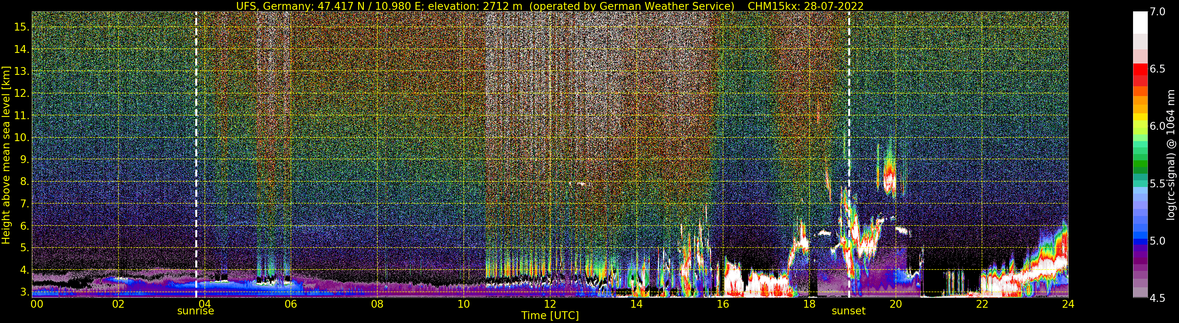The width and height of the screenshot is (1179, 323).
Task: Click the 15. height tick label
Action: tap(21, 27)
